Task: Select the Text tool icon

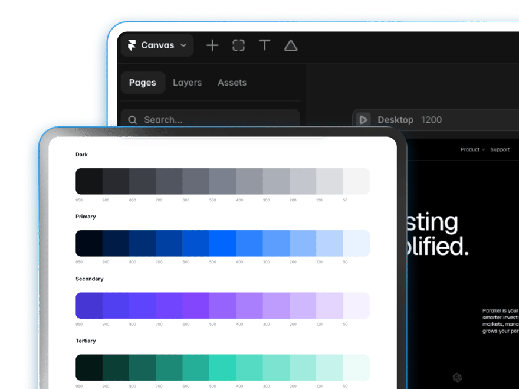Action: coord(264,45)
